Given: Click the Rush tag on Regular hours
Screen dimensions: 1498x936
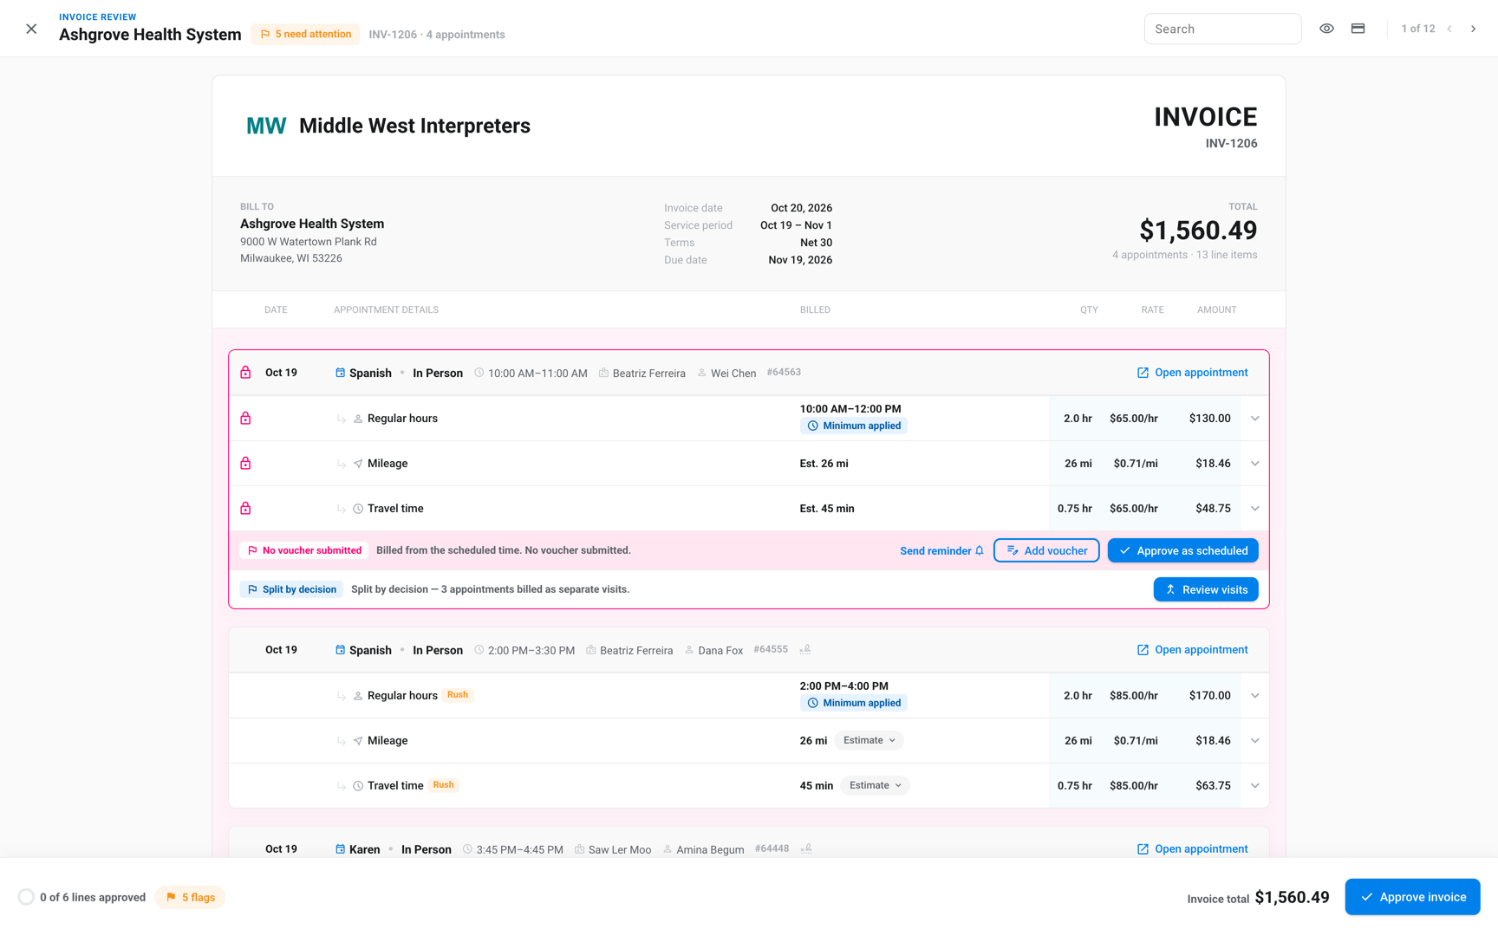Looking at the screenshot, I should tap(458, 695).
